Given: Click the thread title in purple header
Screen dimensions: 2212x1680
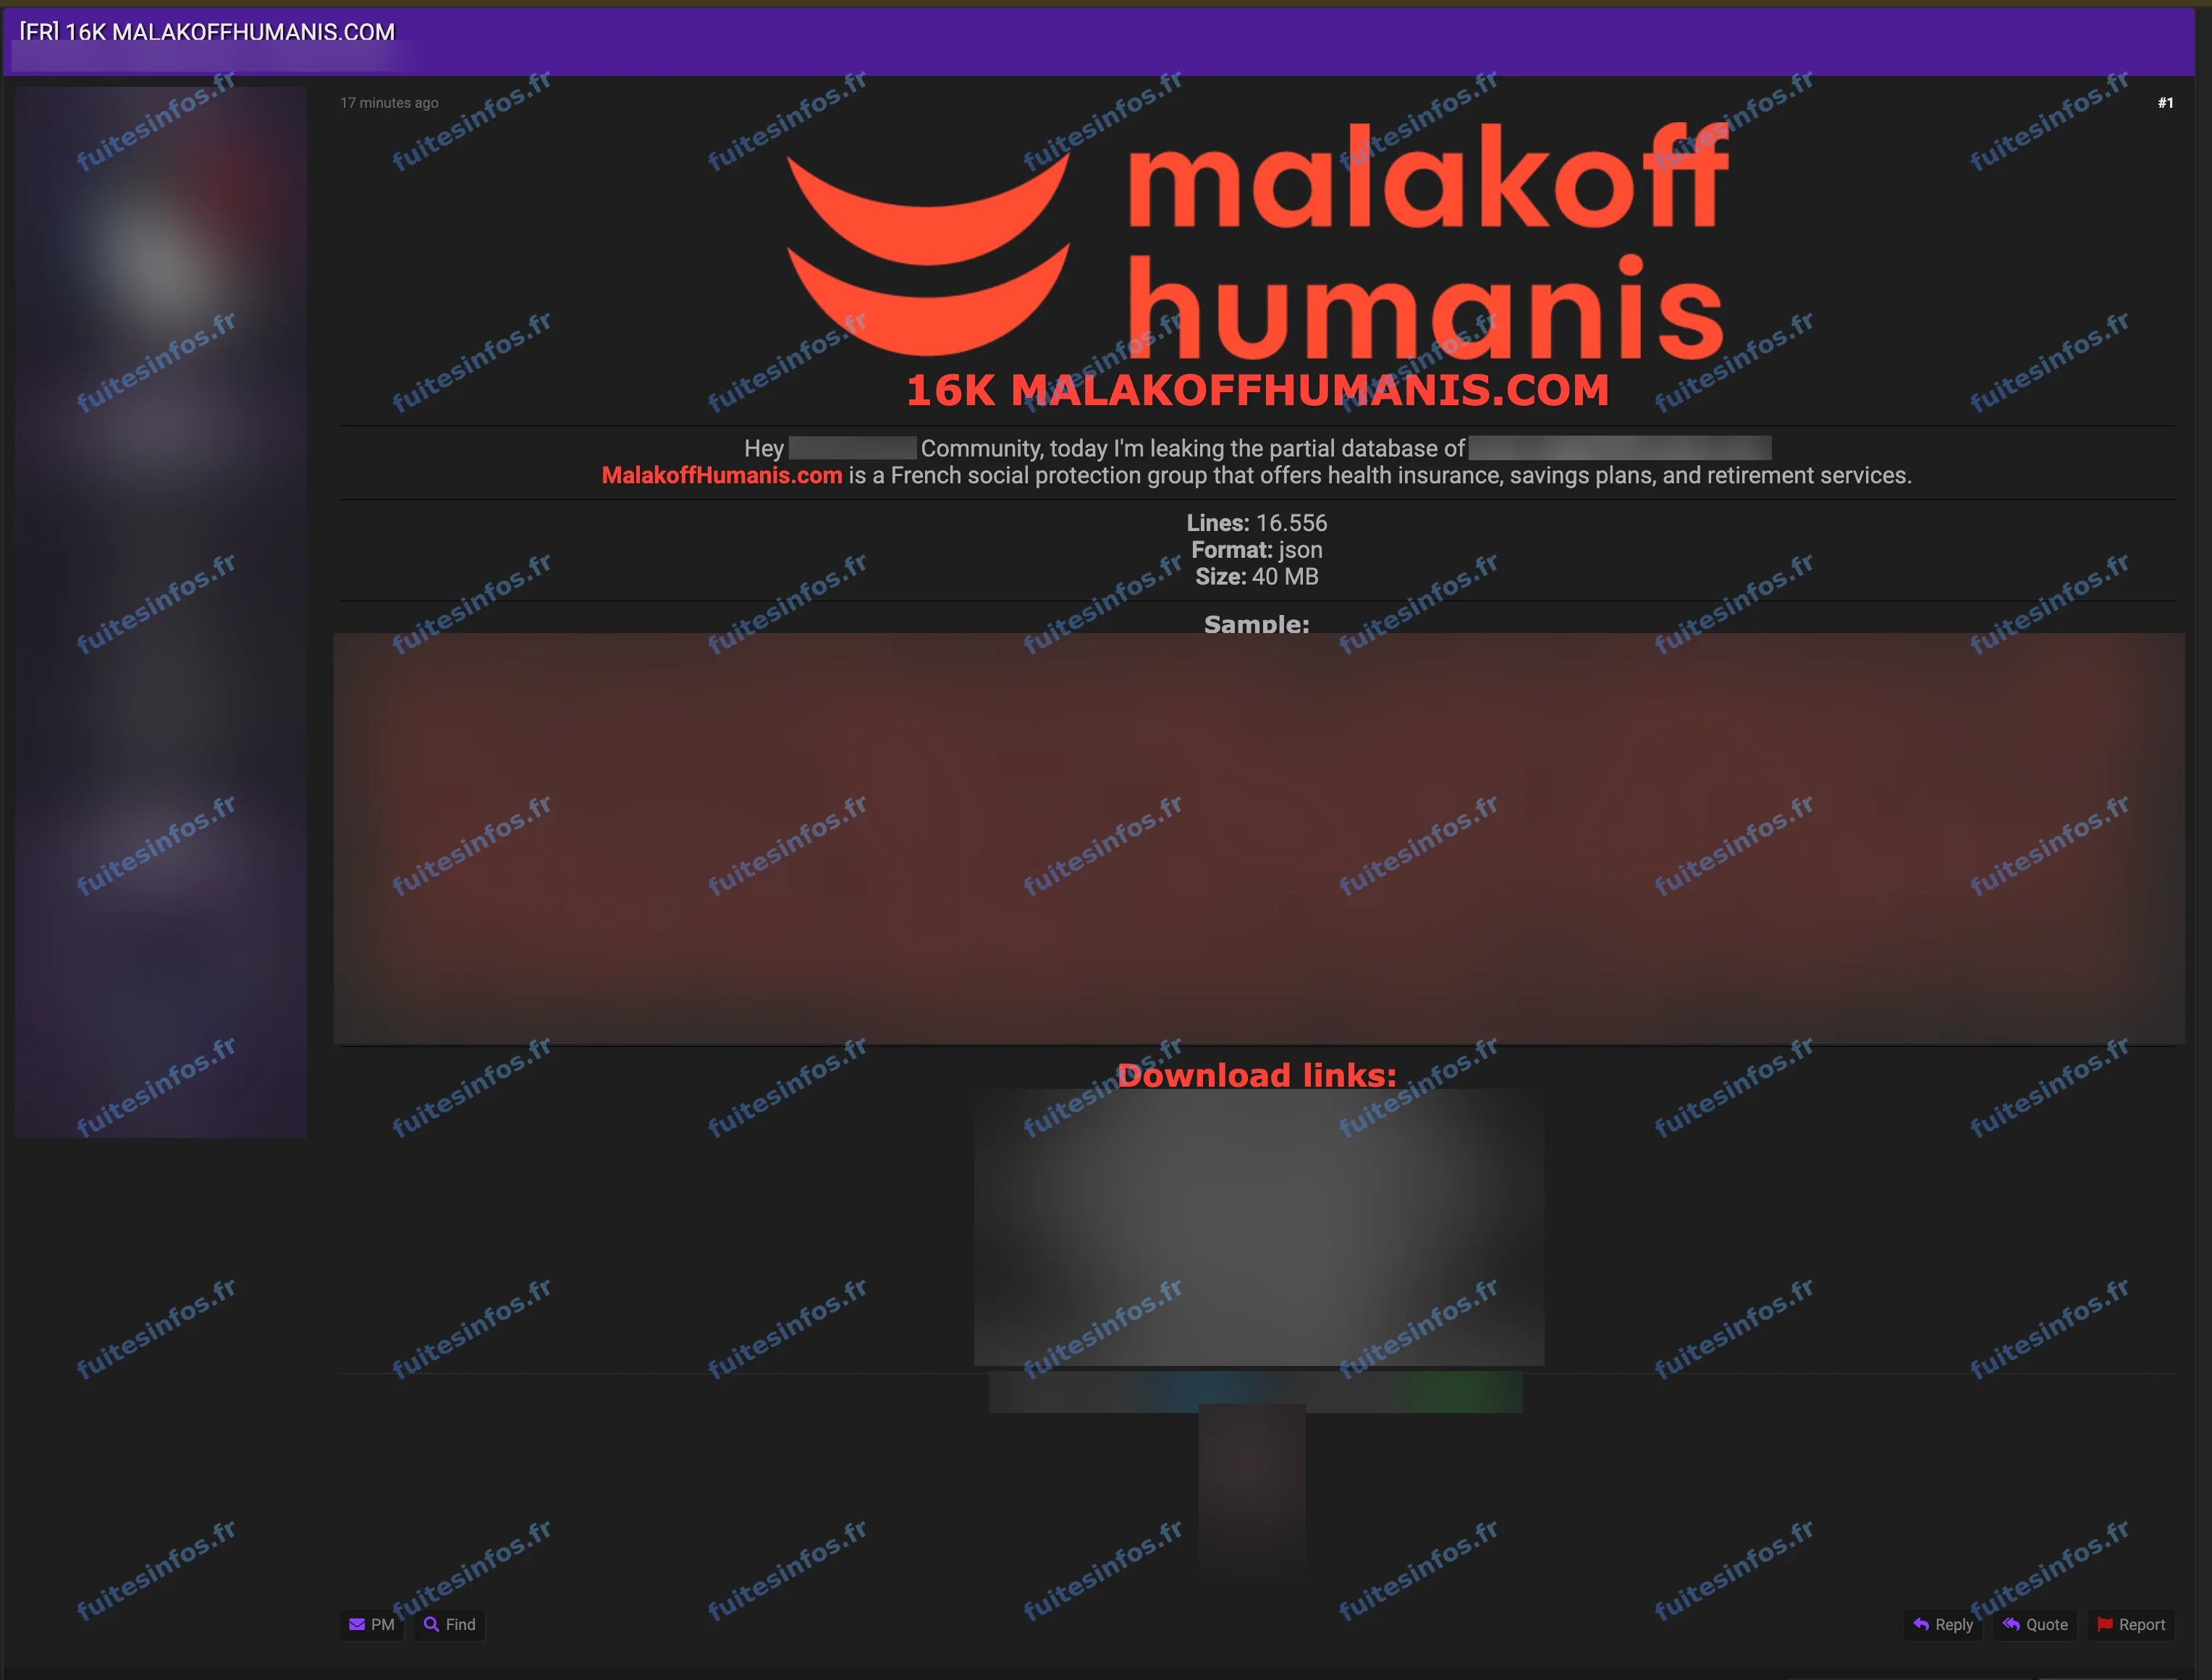Looking at the screenshot, I should [207, 32].
